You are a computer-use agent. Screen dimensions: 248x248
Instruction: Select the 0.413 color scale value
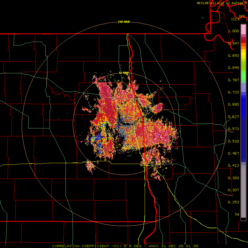point(233,166)
